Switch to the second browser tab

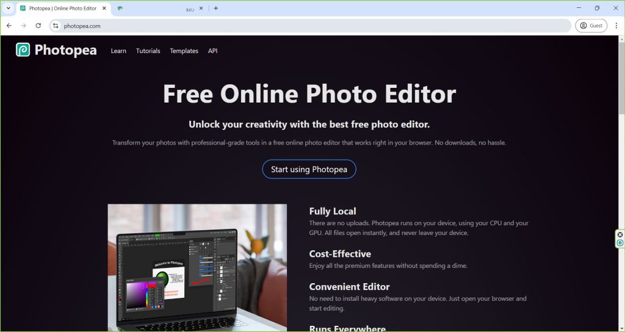click(x=159, y=8)
